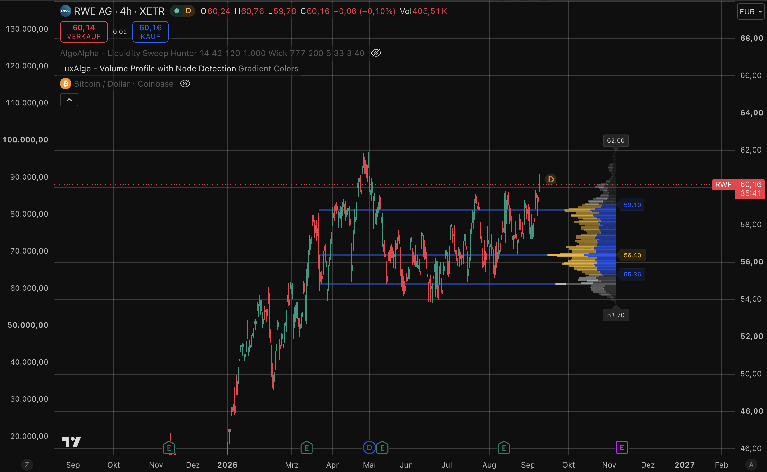The width and height of the screenshot is (767, 472).
Task: Click the 55.36 value area low label
Action: [632, 274]
